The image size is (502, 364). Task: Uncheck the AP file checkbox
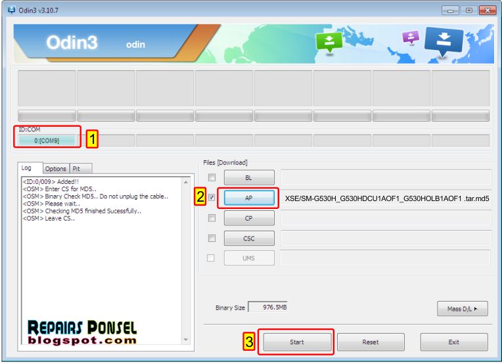212,198
